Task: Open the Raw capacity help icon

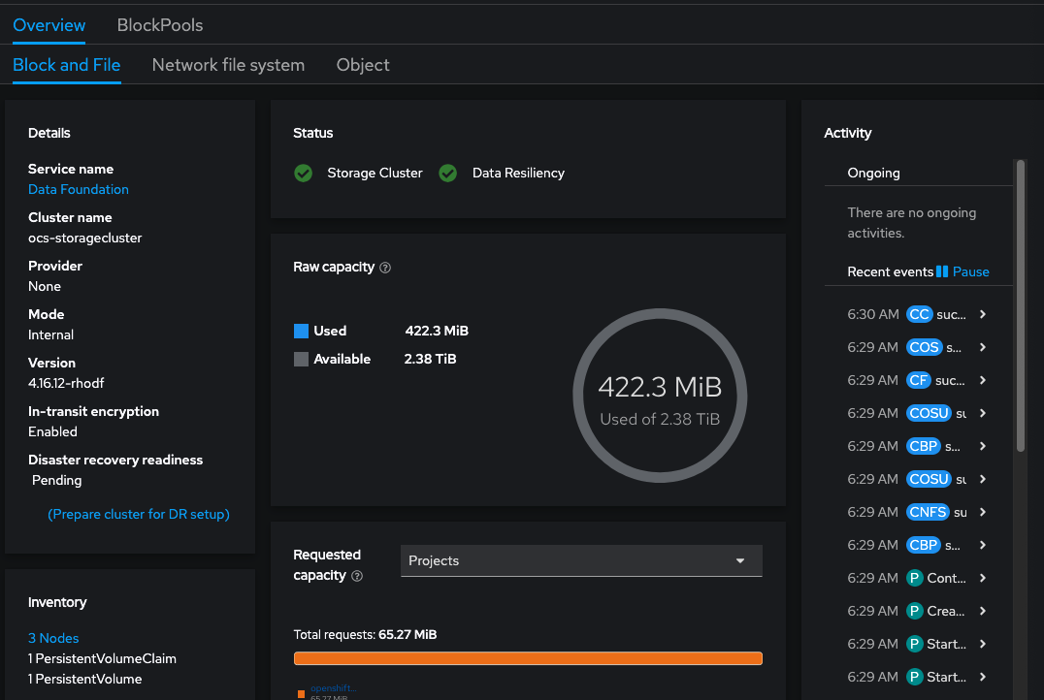Action: tap(385, 268)
